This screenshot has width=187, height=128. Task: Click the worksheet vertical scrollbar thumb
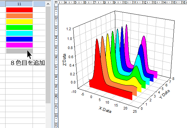[48, 55]
